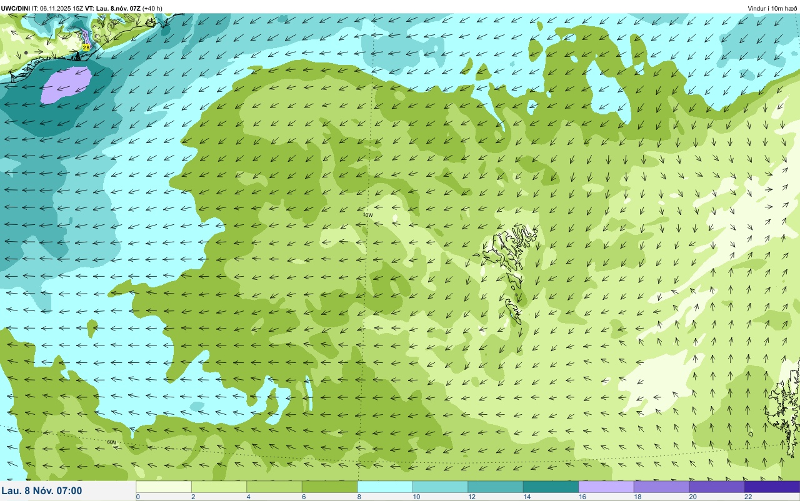This screenshot has width=800, height=501.
Task: Select the palest 0–2 m/s legend swatch
Action: (x=163, y=487)
